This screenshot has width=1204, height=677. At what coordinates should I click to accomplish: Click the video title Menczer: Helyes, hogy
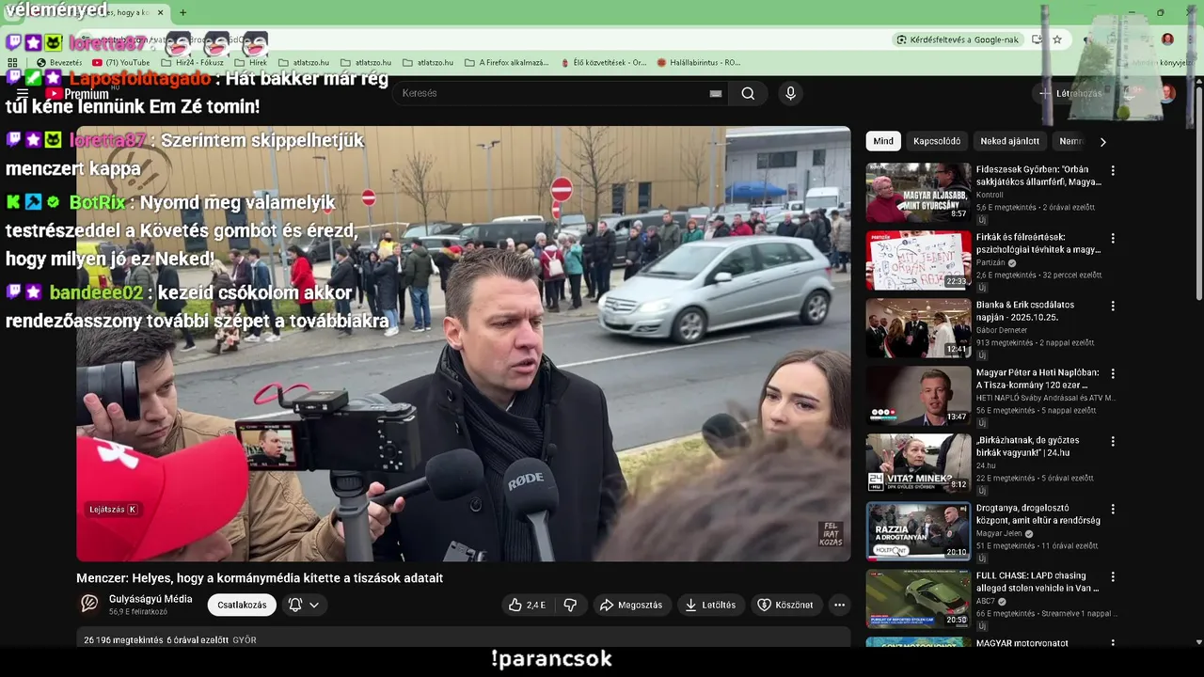(260, 578)
